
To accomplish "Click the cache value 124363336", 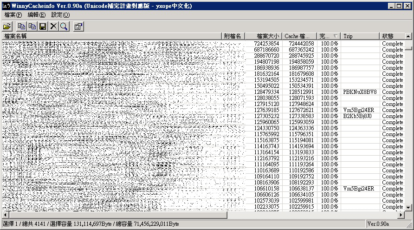I will tap(301, 128).
